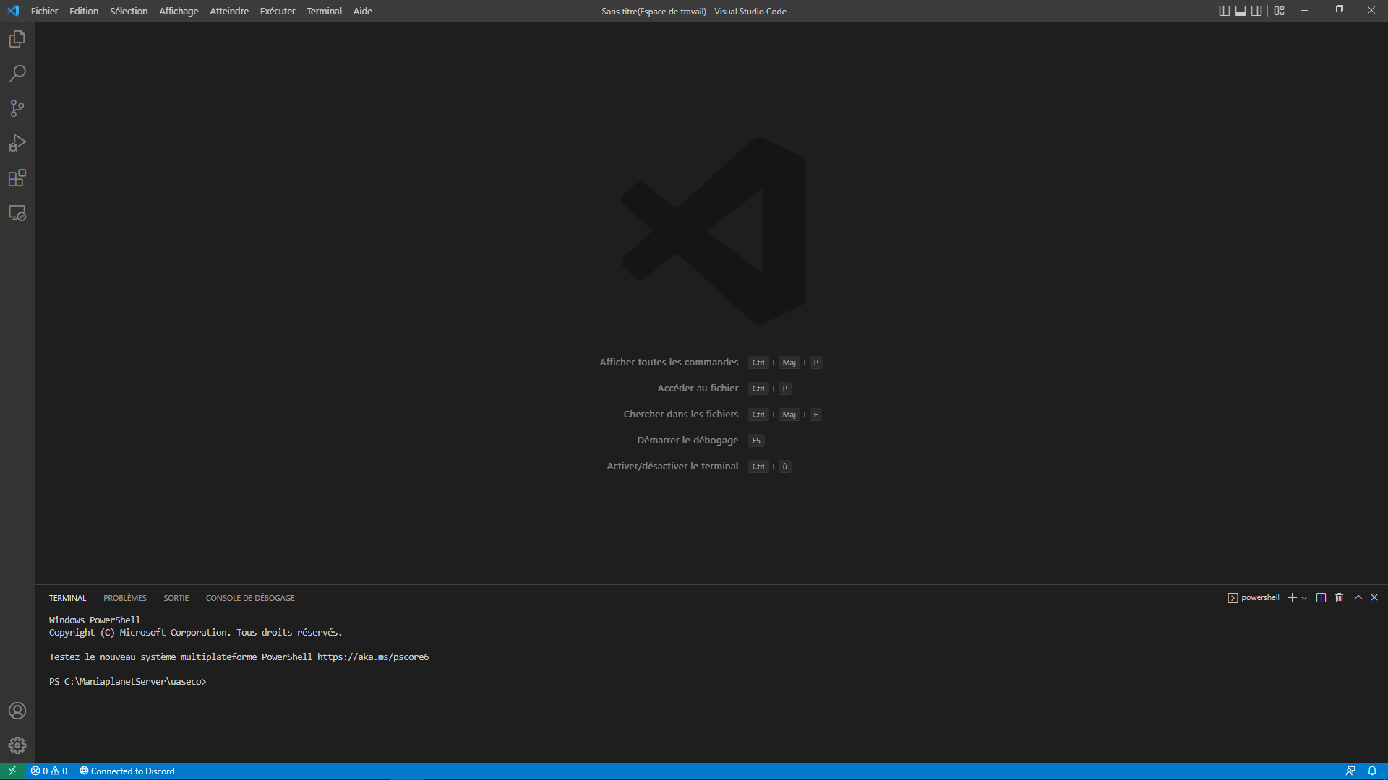Maximize the terminal panel with chevron
The width and height of the screenshot is (1388, 780).
[x=1358, y=597]
